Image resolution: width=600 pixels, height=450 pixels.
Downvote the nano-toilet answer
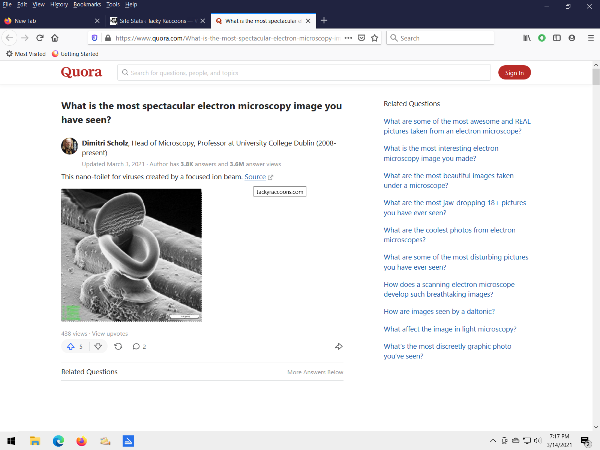pyautogui.click(x=98, y=346)
